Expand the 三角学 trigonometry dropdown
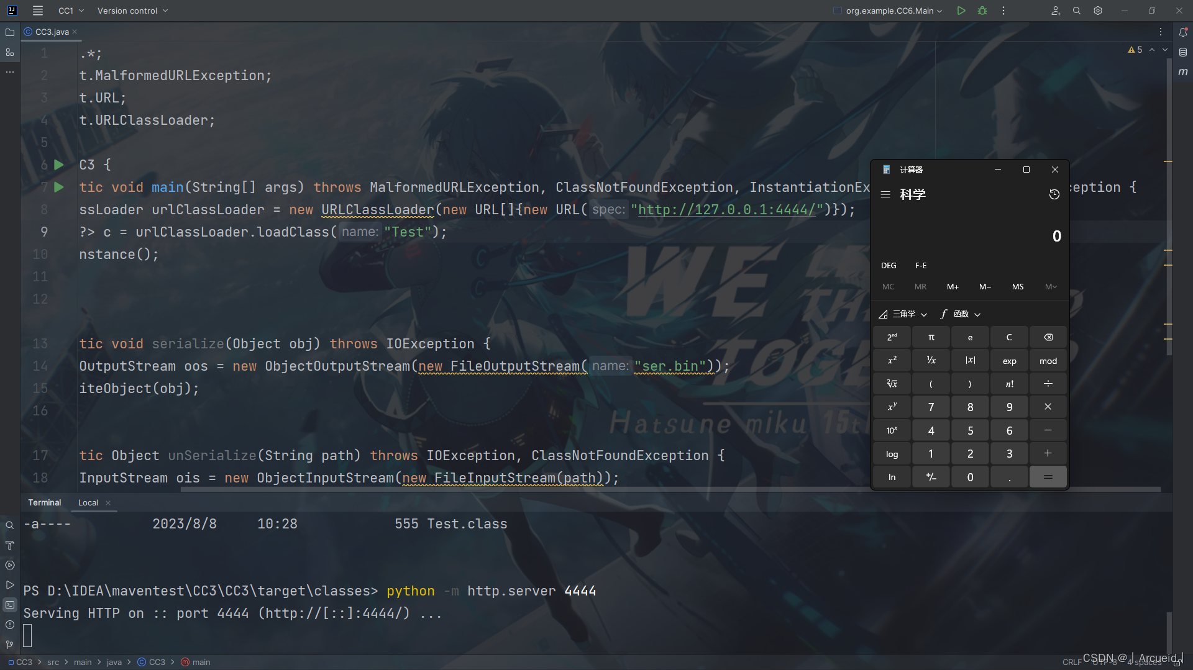The height and width of the screenshot is (670, 1193). [x=903, y=314]
